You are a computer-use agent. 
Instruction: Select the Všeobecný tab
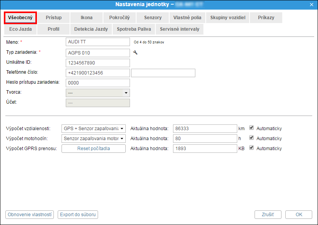point(20,18)
